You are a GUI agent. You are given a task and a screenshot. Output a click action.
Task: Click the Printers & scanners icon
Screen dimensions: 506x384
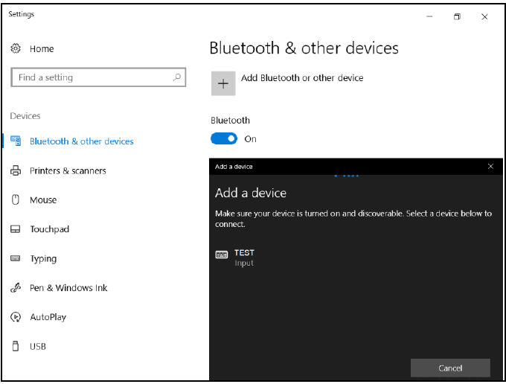pos(16,170)
